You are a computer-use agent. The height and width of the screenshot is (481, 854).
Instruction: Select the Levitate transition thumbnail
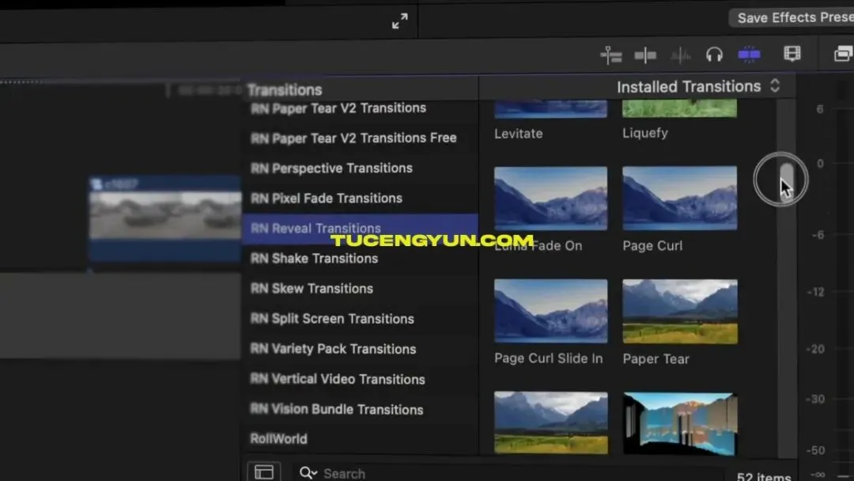[x=550, y=108]
